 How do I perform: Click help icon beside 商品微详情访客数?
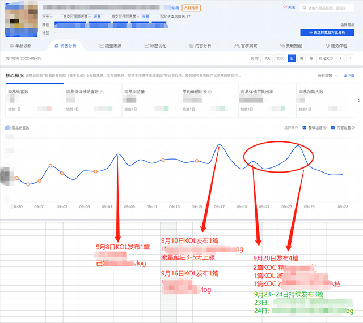coord(102,92)
